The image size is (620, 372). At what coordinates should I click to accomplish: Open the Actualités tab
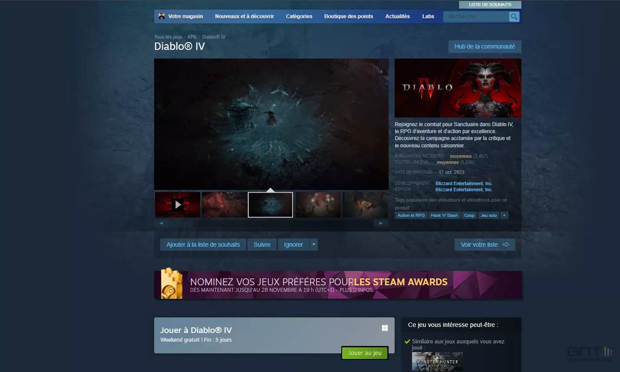398,16
